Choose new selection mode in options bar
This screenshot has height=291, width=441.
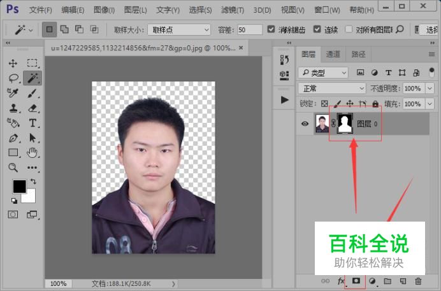pos(50,29)
